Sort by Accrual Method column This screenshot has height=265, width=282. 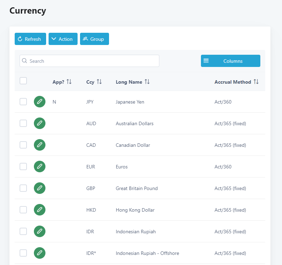click(x=256, y=82)
